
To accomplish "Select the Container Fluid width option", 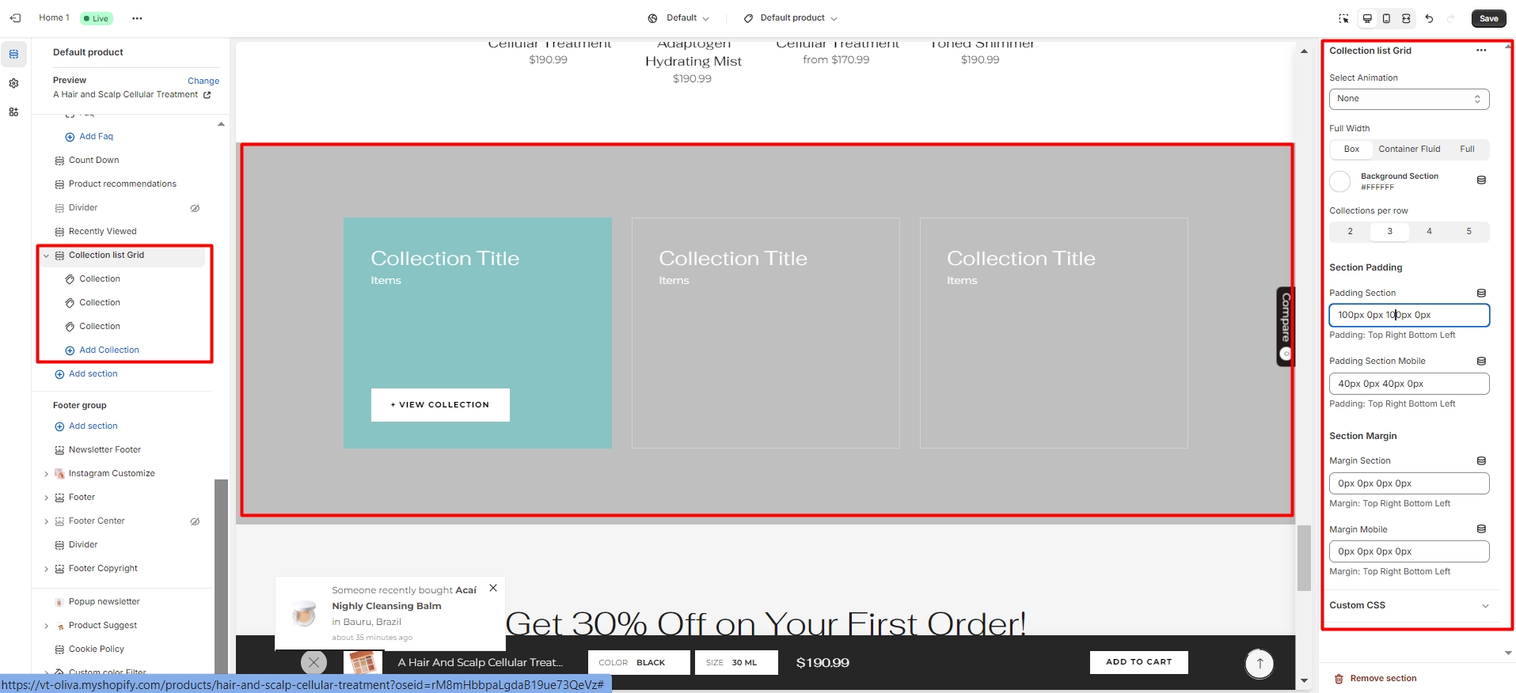I will click(x=1409, y=150).
